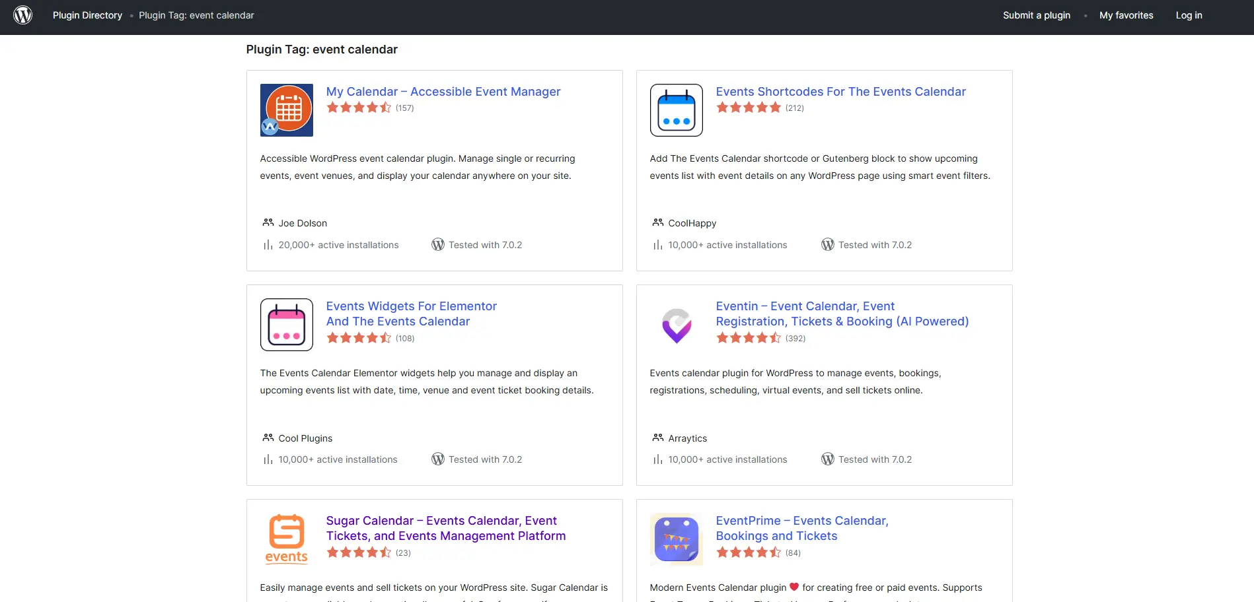Viewport: 1254px width, 602px height.
Task: Click the WordPress logo in header
Action: pos(23,15)
